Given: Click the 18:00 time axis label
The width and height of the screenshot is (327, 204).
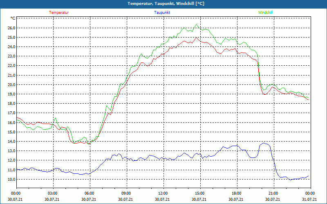Looking at the screenshot, I should point(237,193).
